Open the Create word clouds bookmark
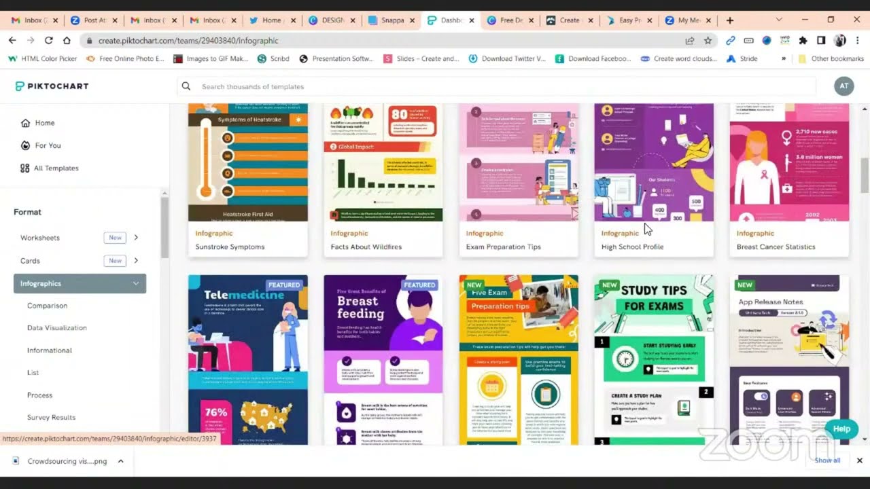Image resolution: width=870 pixels, height=489 pixels. click(678, 59)
